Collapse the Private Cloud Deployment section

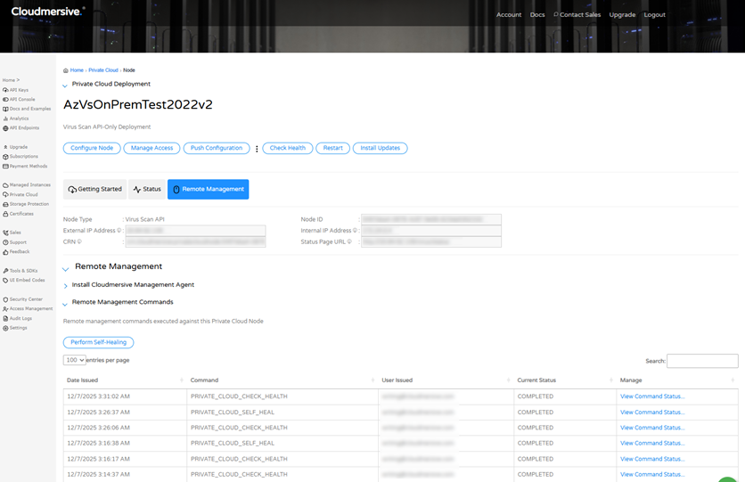tap(65, 86)
